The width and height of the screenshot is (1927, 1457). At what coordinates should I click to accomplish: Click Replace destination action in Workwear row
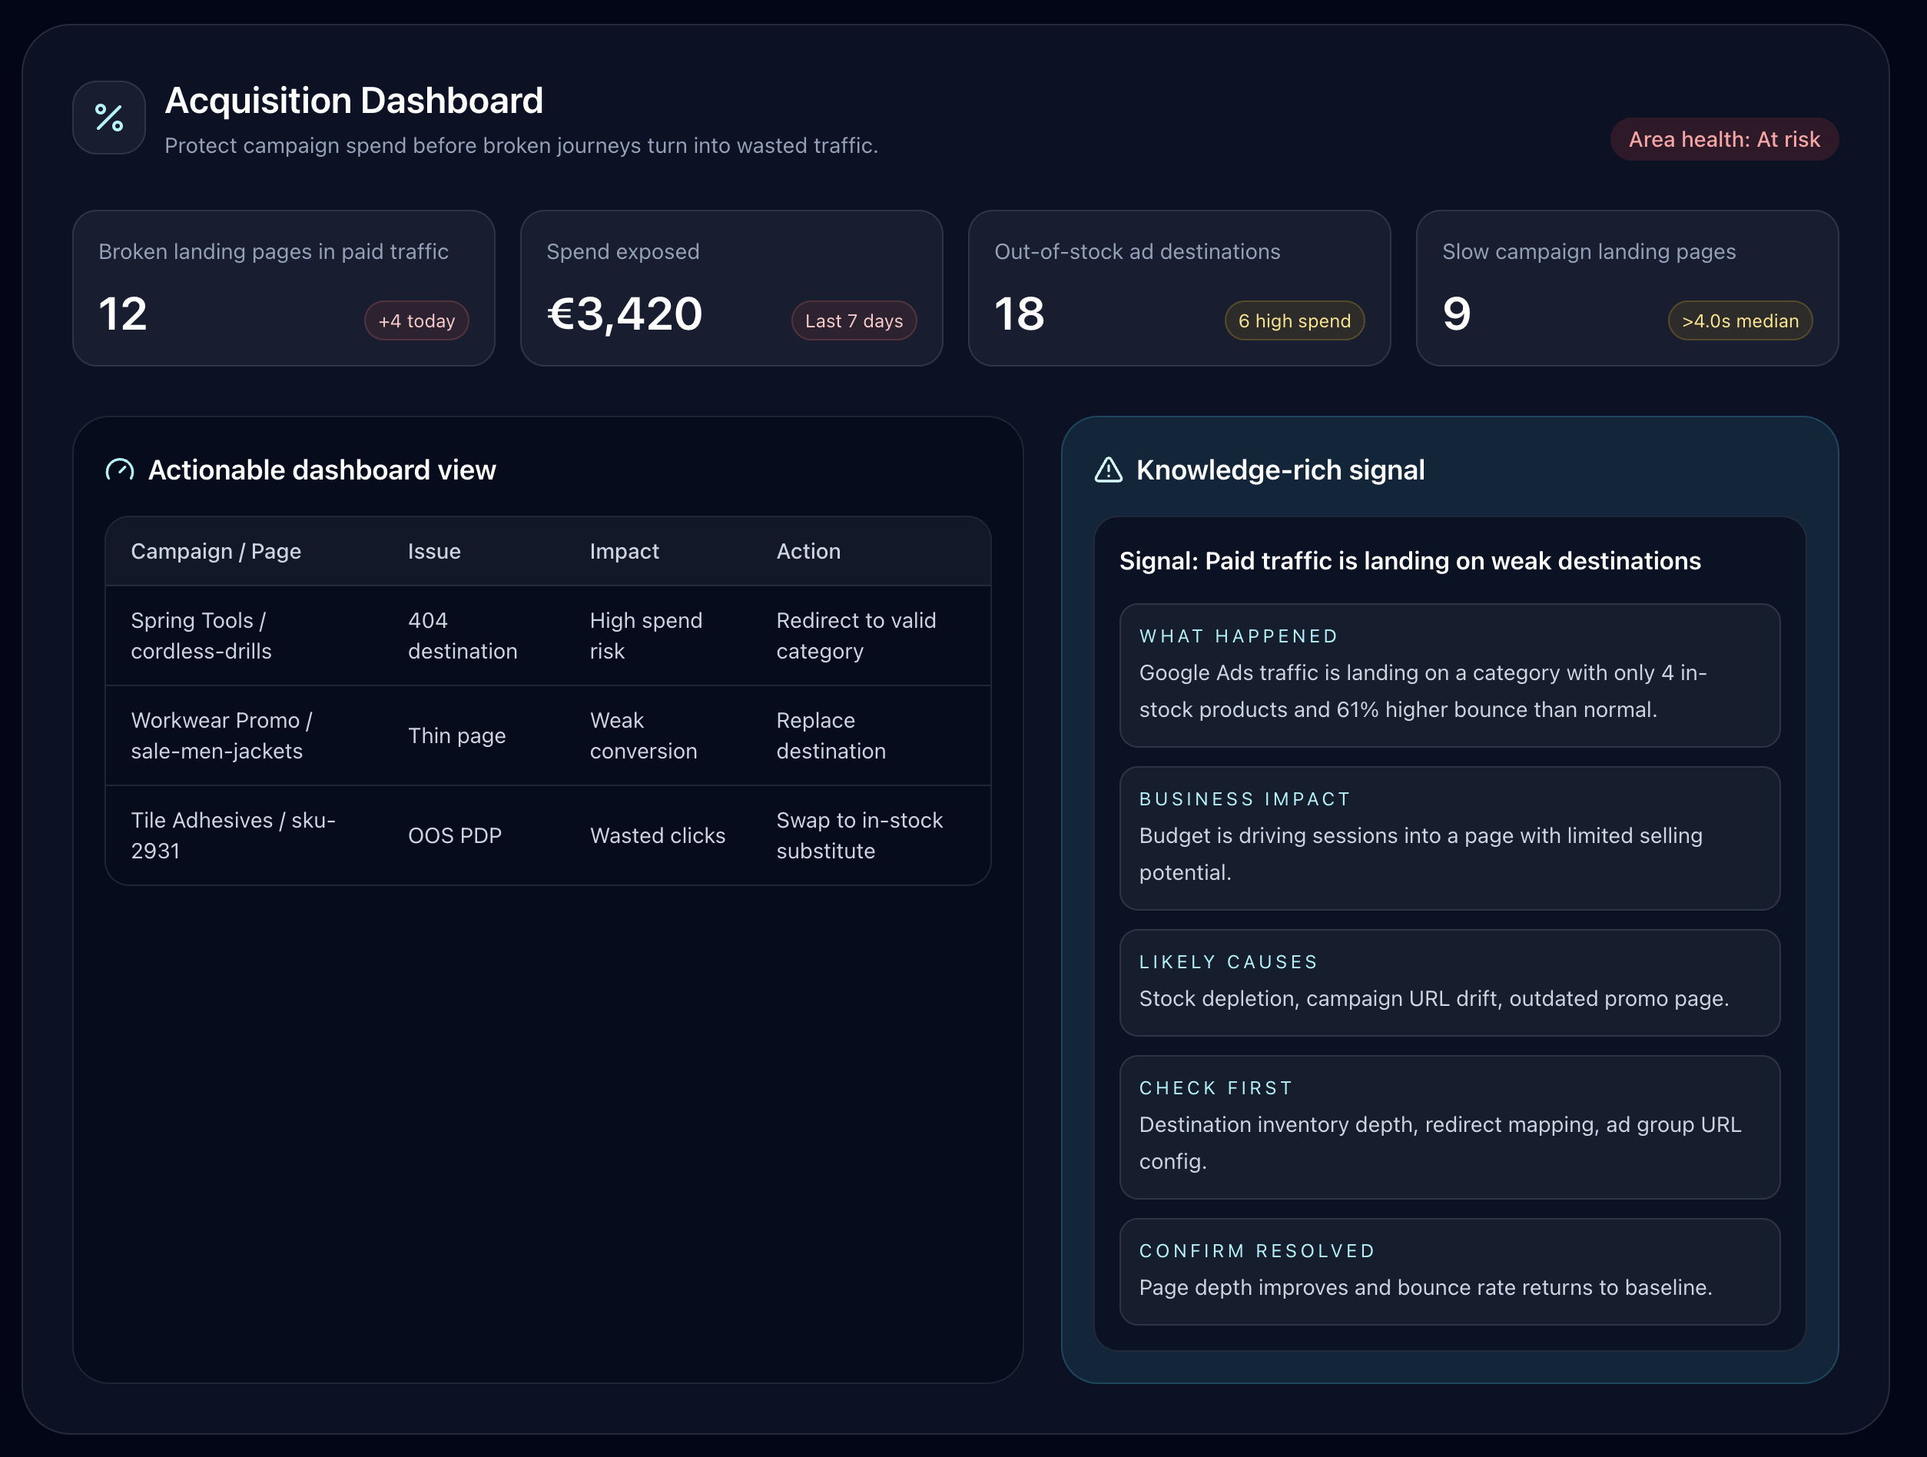click(x=831, y=735)
